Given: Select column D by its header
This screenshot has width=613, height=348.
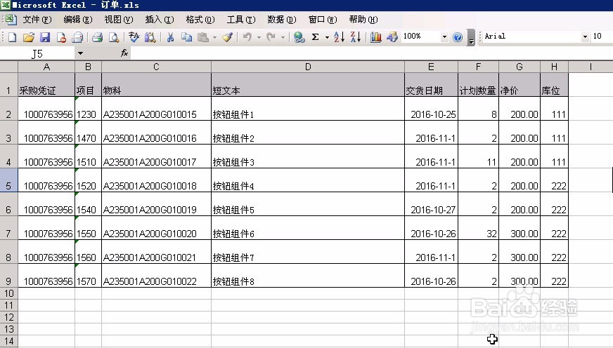Looking at the screenshot, I should pos(308,67).
